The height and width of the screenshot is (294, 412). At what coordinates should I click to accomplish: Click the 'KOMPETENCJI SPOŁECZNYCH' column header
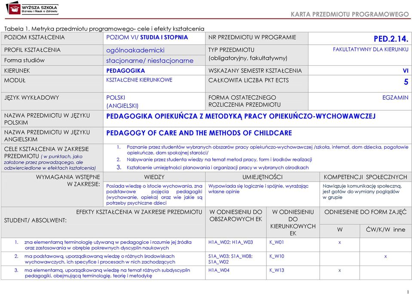pyautogui.click(x=366, y=177)
